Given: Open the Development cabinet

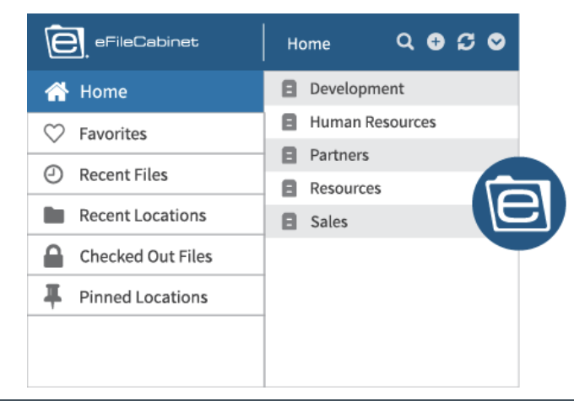Looking at the screenshot, I should coord(356,88).
